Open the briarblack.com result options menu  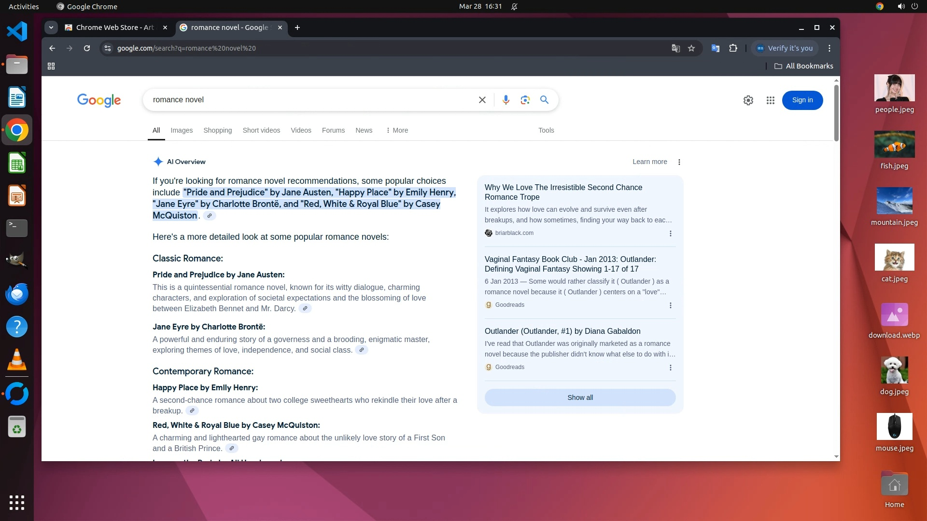(670, 233)
